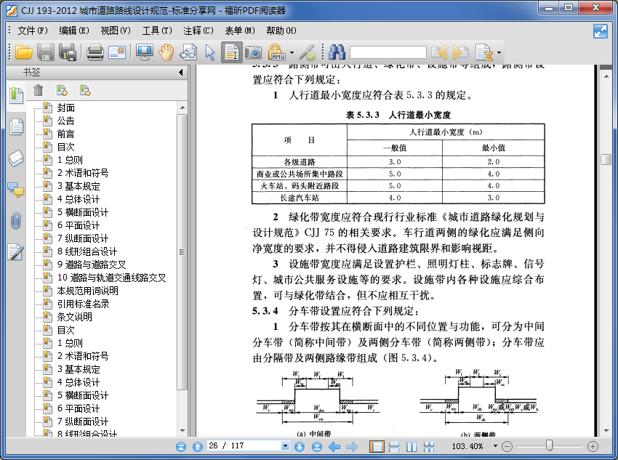Go to the last page button
Image resolution: width=618 pixels, height=460 pixels.
(317, 446)
